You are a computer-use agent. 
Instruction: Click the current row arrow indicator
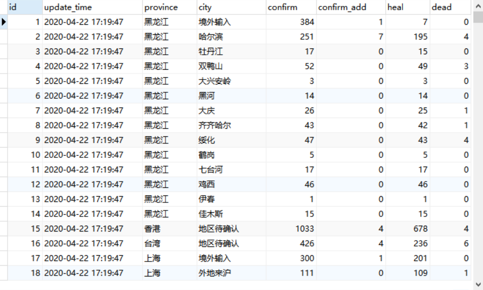pos(4,22)
